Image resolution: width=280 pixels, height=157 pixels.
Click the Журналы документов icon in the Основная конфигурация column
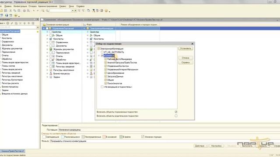[x=51, y=49]
